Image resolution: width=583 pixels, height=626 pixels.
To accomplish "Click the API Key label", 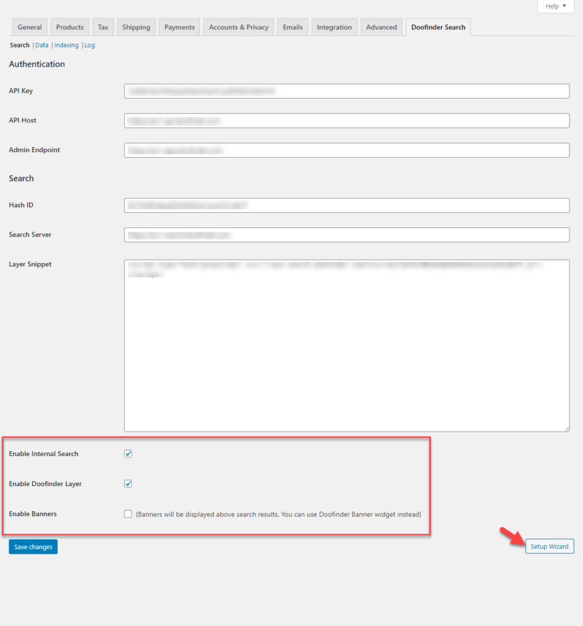I will pos(21,90).
